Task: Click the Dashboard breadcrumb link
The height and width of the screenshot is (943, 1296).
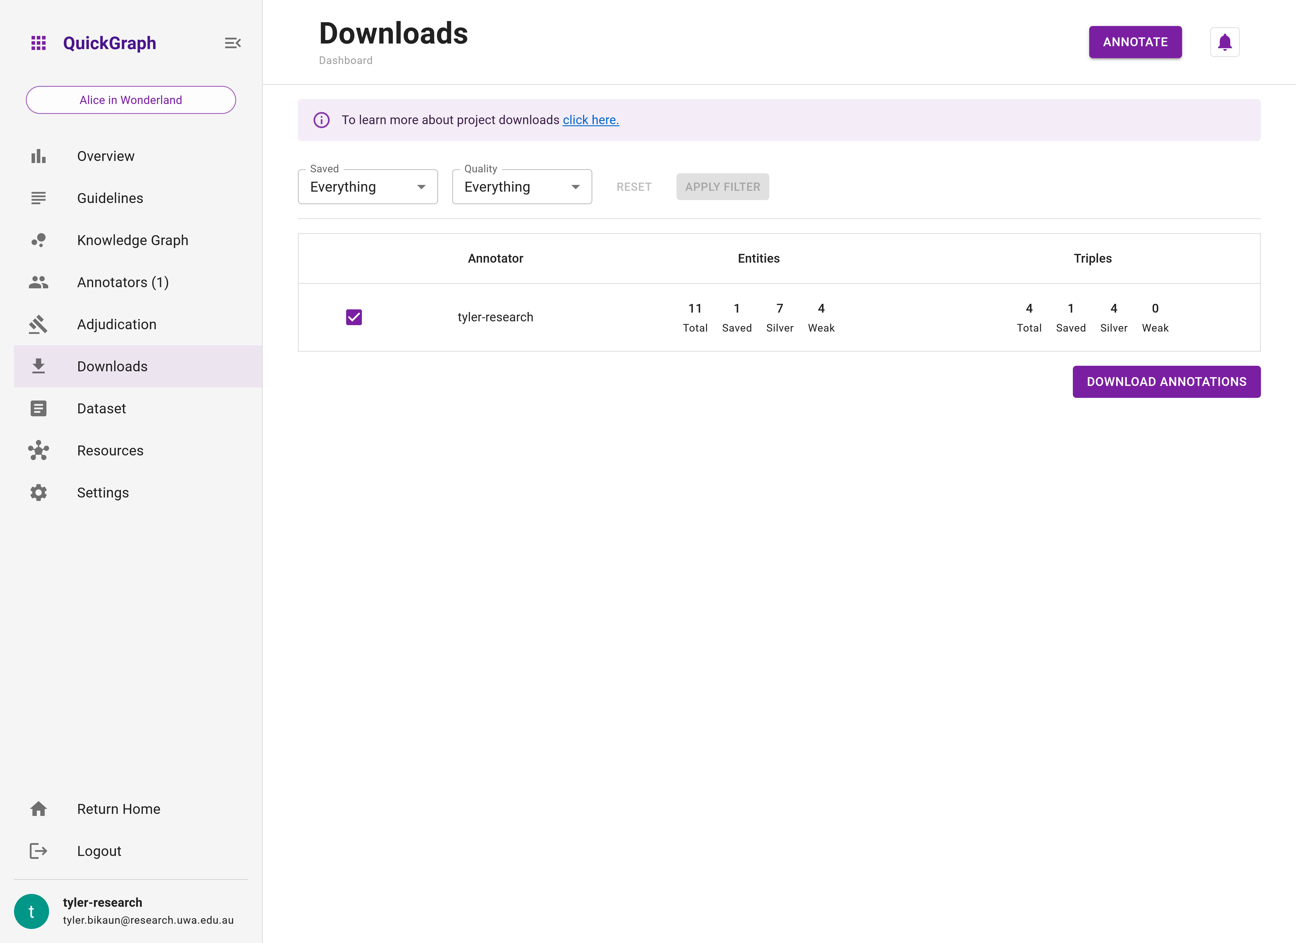Action: (346, 60)
